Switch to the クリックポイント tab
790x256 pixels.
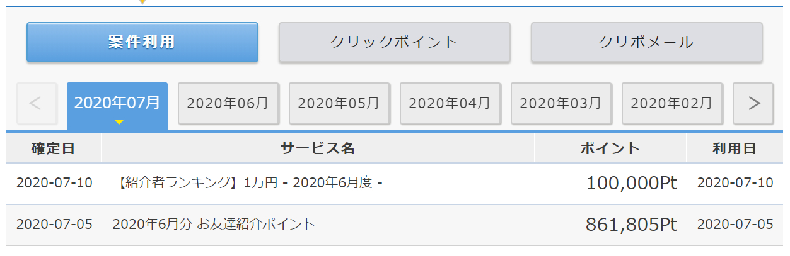(394, 42)
